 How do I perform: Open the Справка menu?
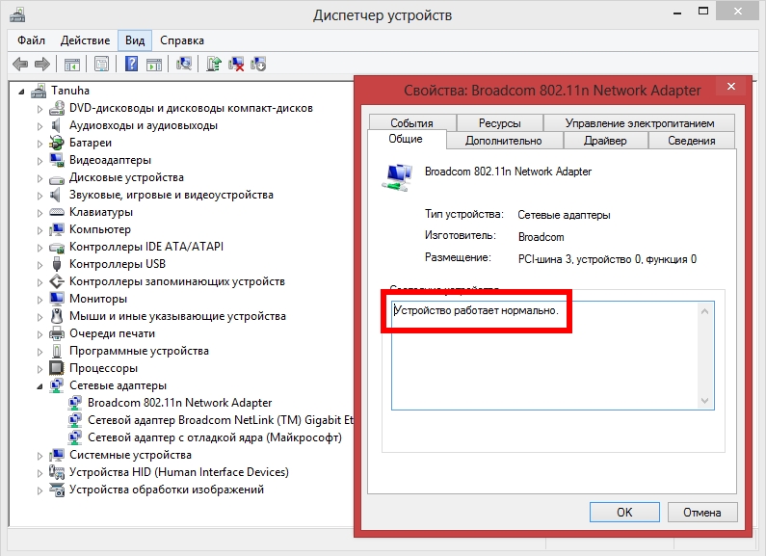181,40
